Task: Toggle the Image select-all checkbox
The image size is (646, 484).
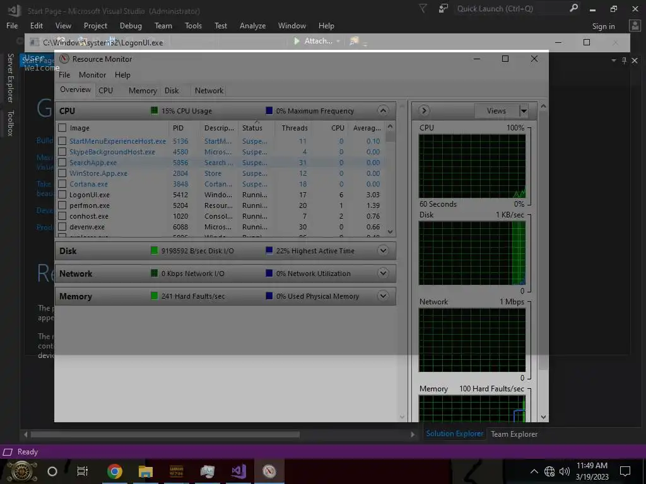Action: point(62,128)
